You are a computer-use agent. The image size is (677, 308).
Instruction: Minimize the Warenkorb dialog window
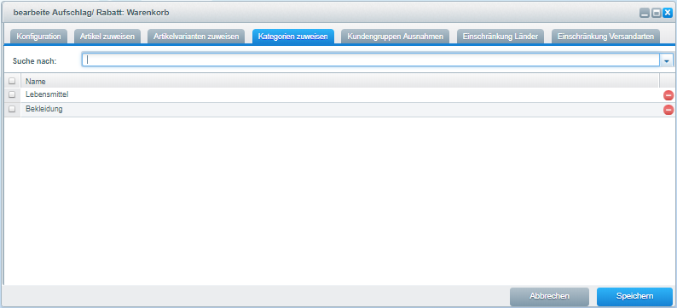(x=645, y=14)
